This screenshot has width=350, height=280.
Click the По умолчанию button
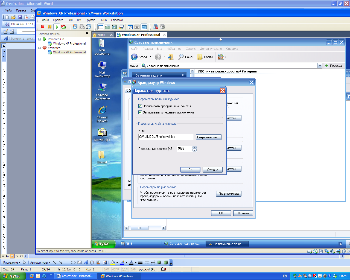pyautogui.click(x=229, y=194)
